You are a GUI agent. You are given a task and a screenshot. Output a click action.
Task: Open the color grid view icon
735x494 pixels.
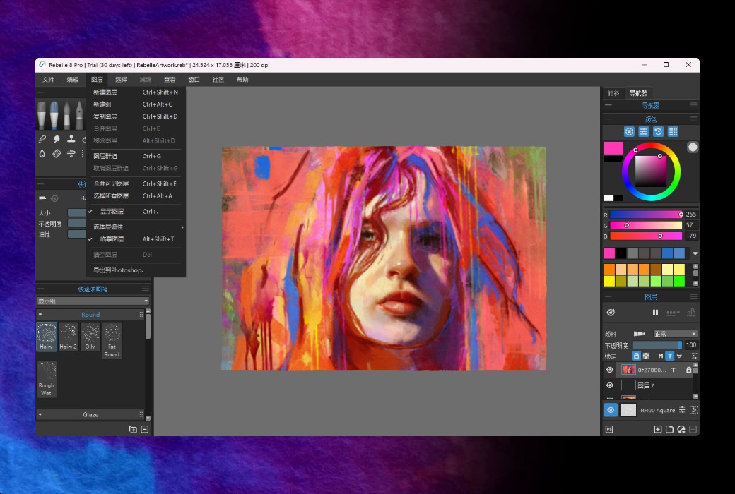pyautogui.click(x=673, y=132)
